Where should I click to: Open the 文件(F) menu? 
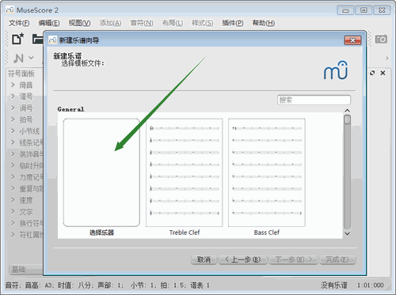19,23
